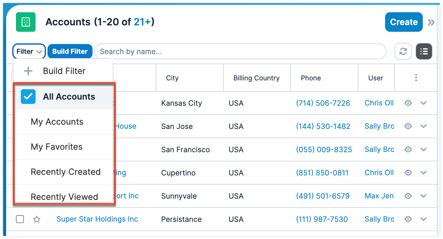Expand row actions for Kansas City account

(423, 103)
